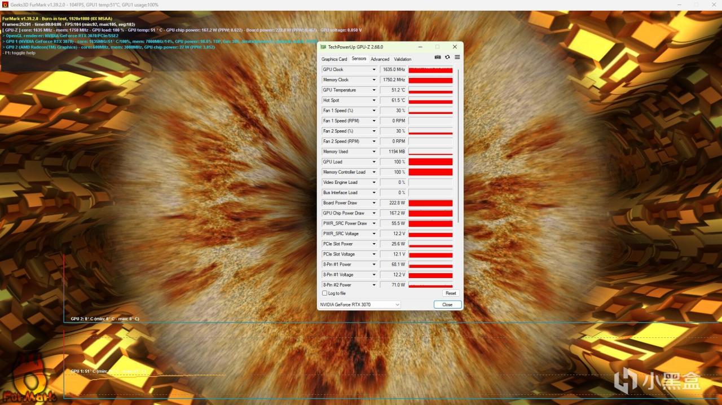Viewport: 722px width, 405px height.
Task: Click the GPU Clock red history graph
Action: point(430,70)
